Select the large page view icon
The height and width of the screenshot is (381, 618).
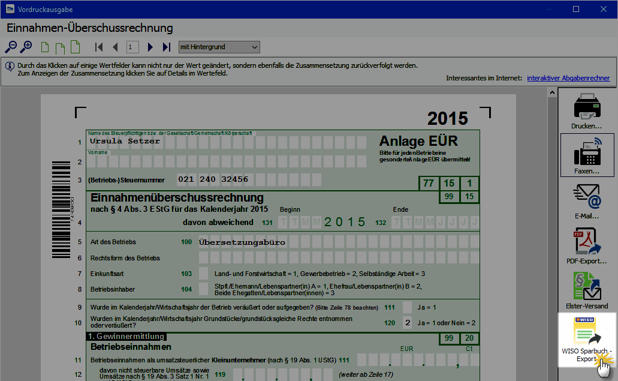point(76,47)
